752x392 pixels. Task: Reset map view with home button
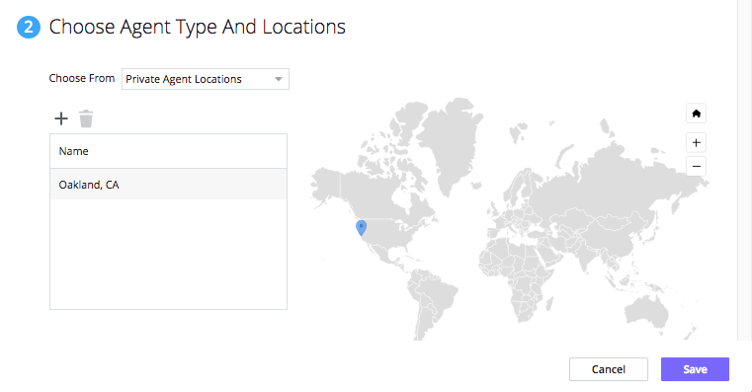[x=696, y=114]
